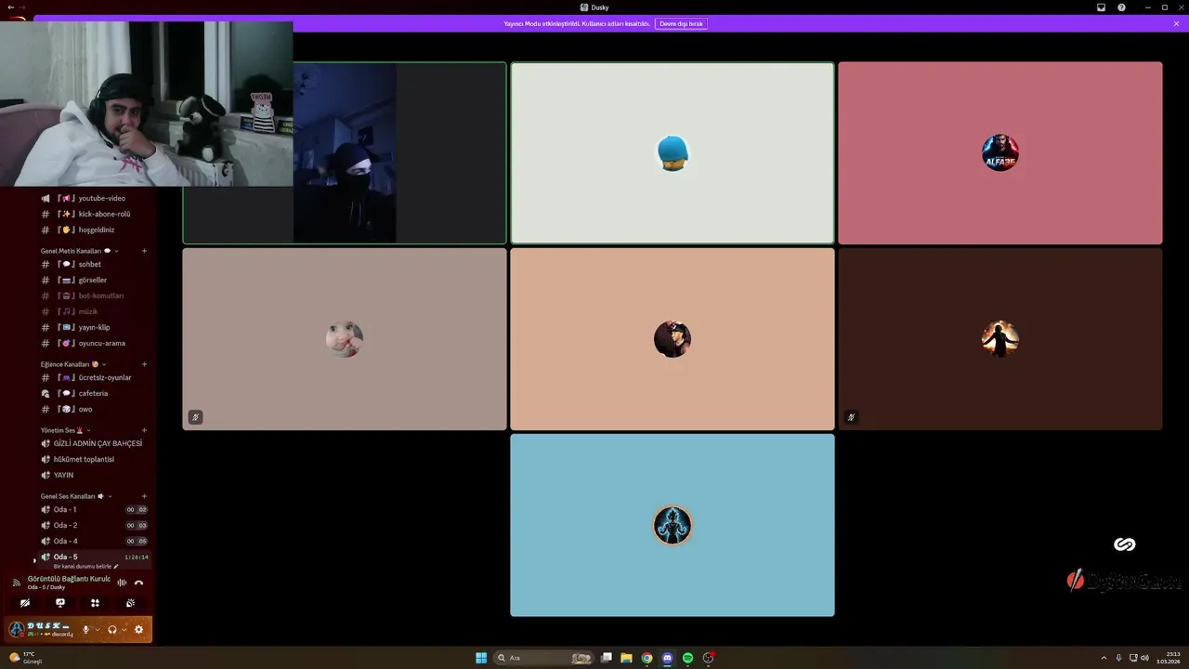
Task: Open the cafeteria forum channel
Action: click(93, 393)
